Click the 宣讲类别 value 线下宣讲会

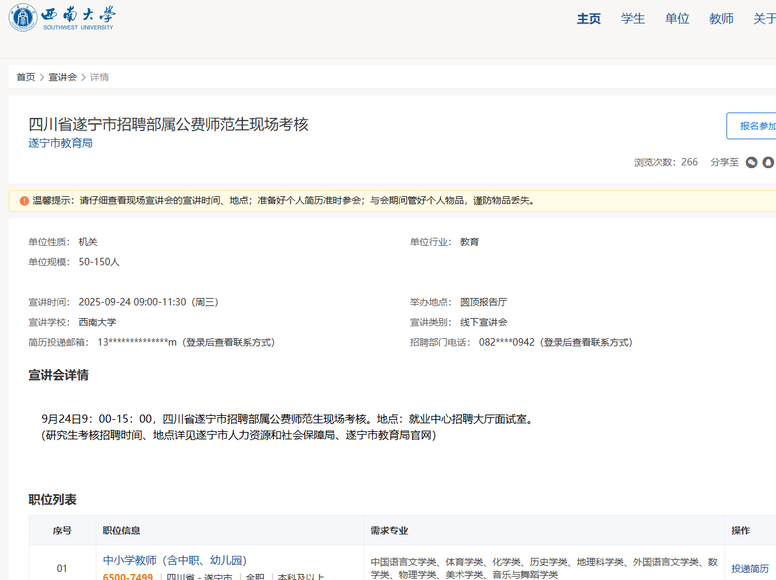[483, 323]
